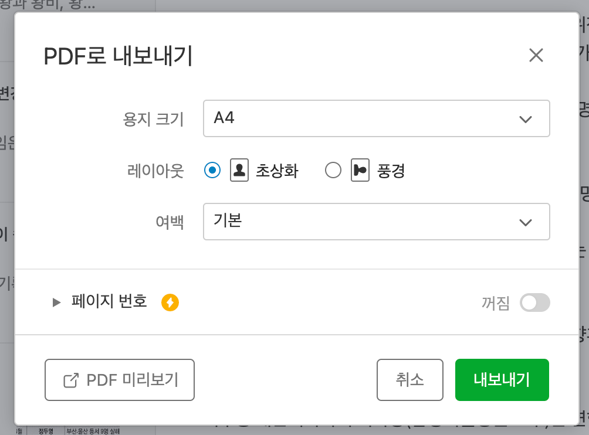The image size is (589, 435).
Task: Open the 용지 크기 A4 dropdown
Action: [376, 118]
